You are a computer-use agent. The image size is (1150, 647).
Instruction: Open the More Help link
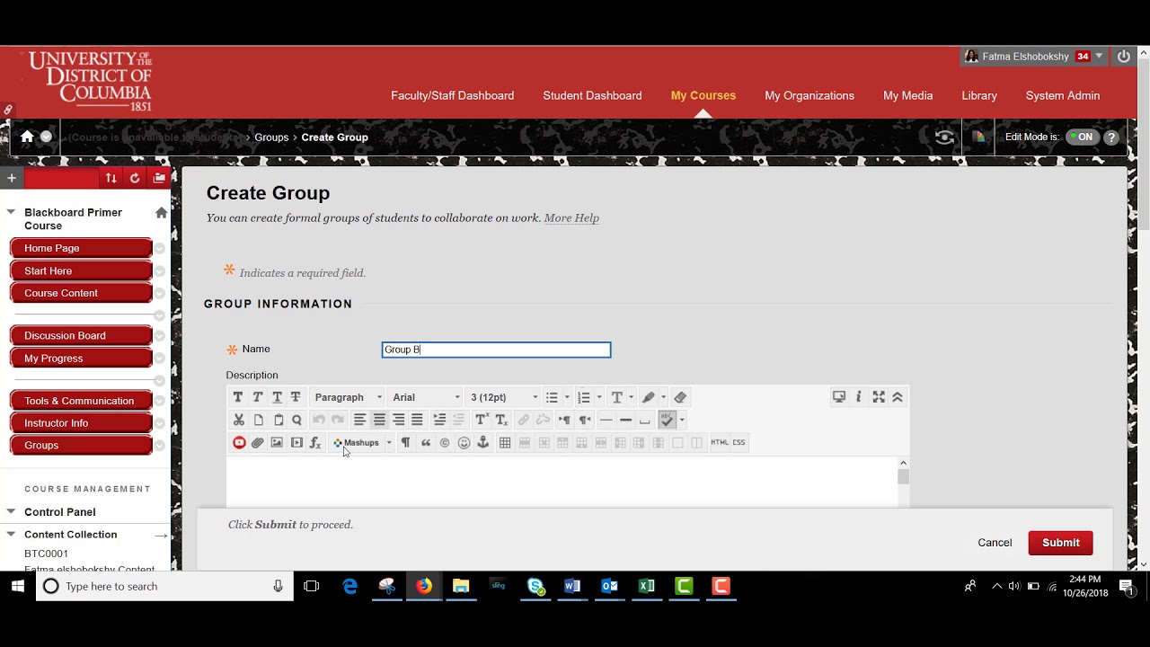(571, 217)
